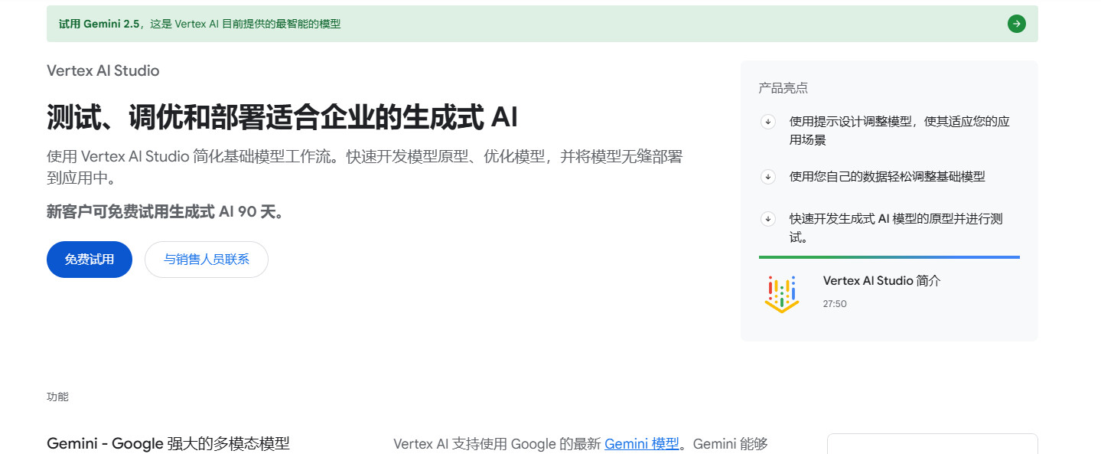Click the 产品亮点 panel heading
Image resolution: width=1101 pixels, height=454 pixels.
coord(783,88)
